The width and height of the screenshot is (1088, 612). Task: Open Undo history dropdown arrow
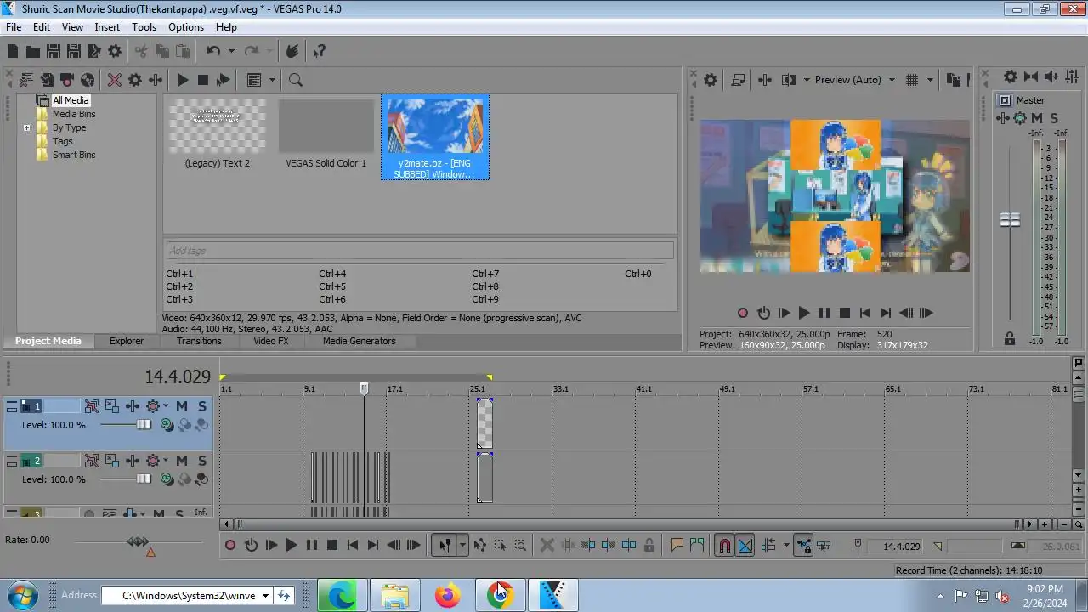click(230, 51)
